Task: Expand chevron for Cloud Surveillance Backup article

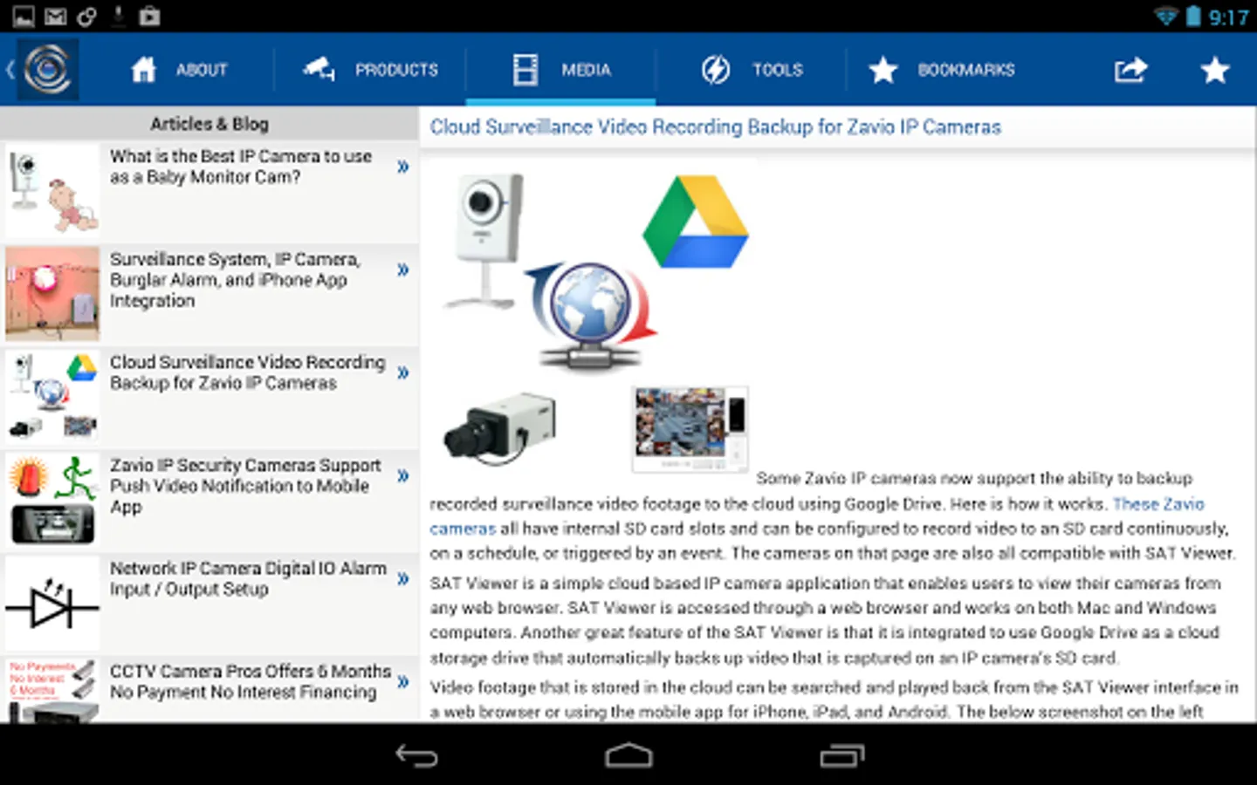Action: coord(402,372)
